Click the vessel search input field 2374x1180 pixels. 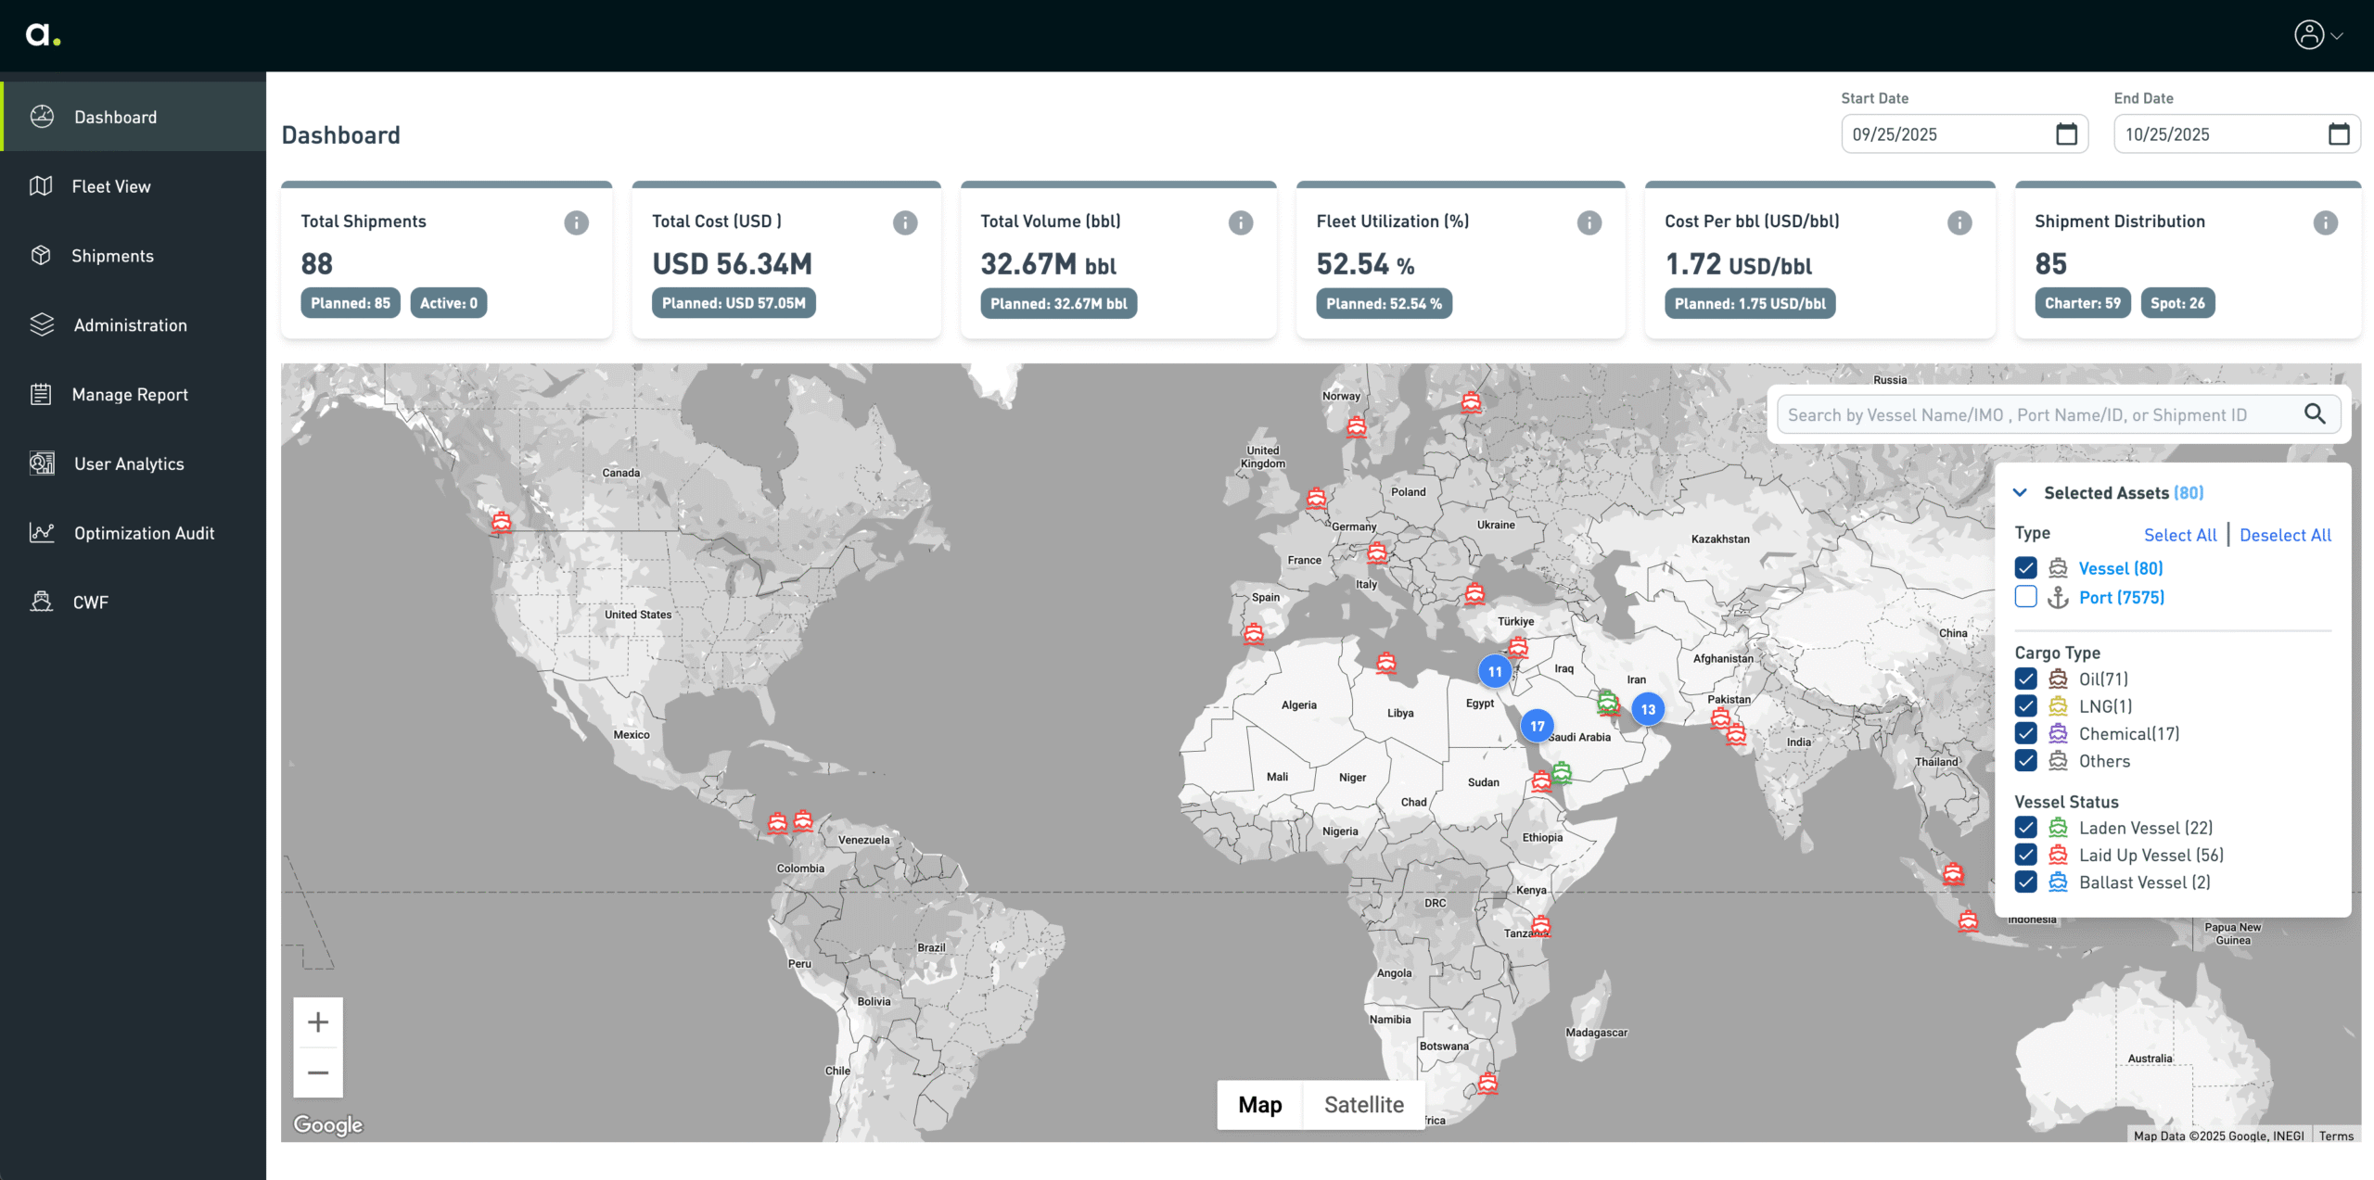2031,414
